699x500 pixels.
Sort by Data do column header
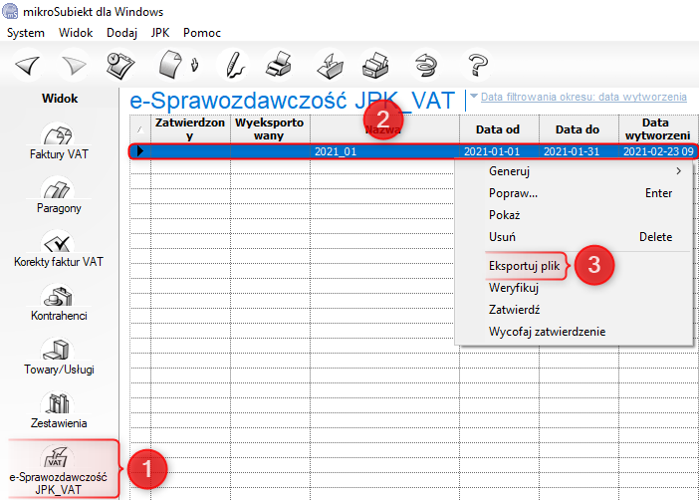pyautogui.click(x=579, y=128)
